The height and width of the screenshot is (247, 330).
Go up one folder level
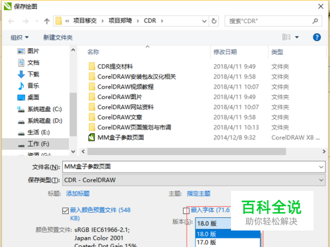click(47, 21)
